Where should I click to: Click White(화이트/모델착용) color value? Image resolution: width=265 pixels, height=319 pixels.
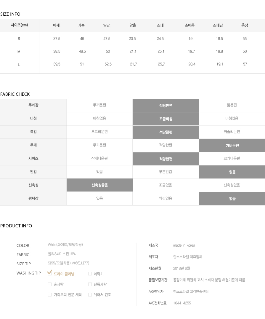[65, 245]
